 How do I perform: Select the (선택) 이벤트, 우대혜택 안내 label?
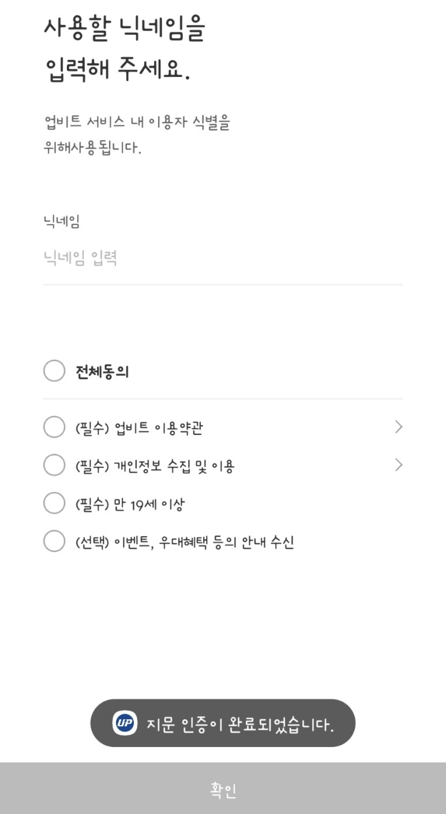pyautogui.click(x=185, y=542)
